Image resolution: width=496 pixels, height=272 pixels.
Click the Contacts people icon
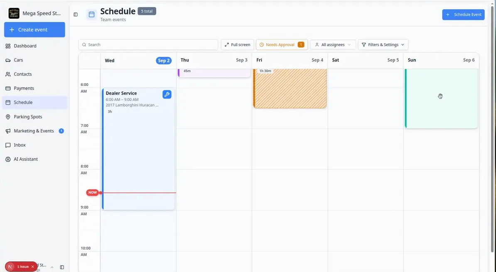(8, 74)
